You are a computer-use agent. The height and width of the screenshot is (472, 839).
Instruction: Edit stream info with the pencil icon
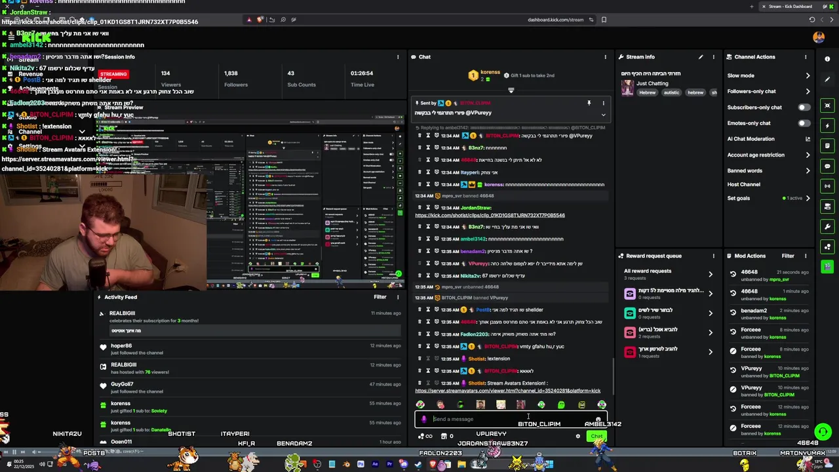tap(701, 57)
